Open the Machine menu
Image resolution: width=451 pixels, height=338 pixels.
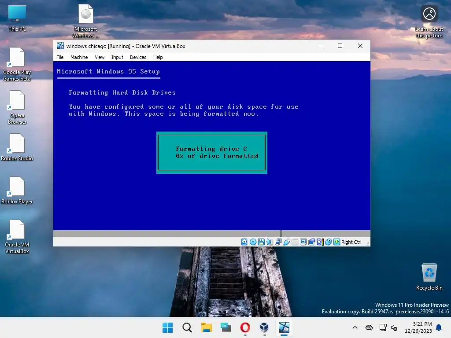pos(79,57)
